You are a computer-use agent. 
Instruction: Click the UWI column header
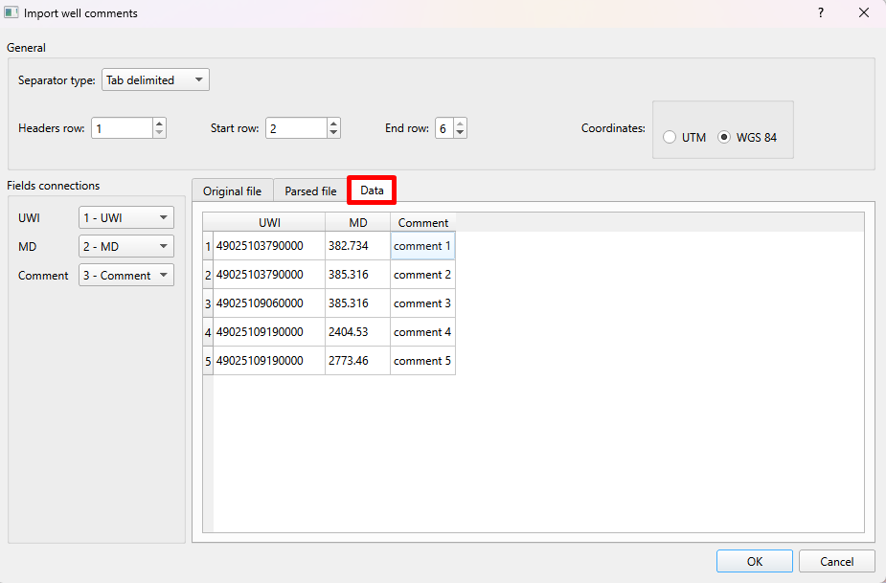tap(269, 222)
